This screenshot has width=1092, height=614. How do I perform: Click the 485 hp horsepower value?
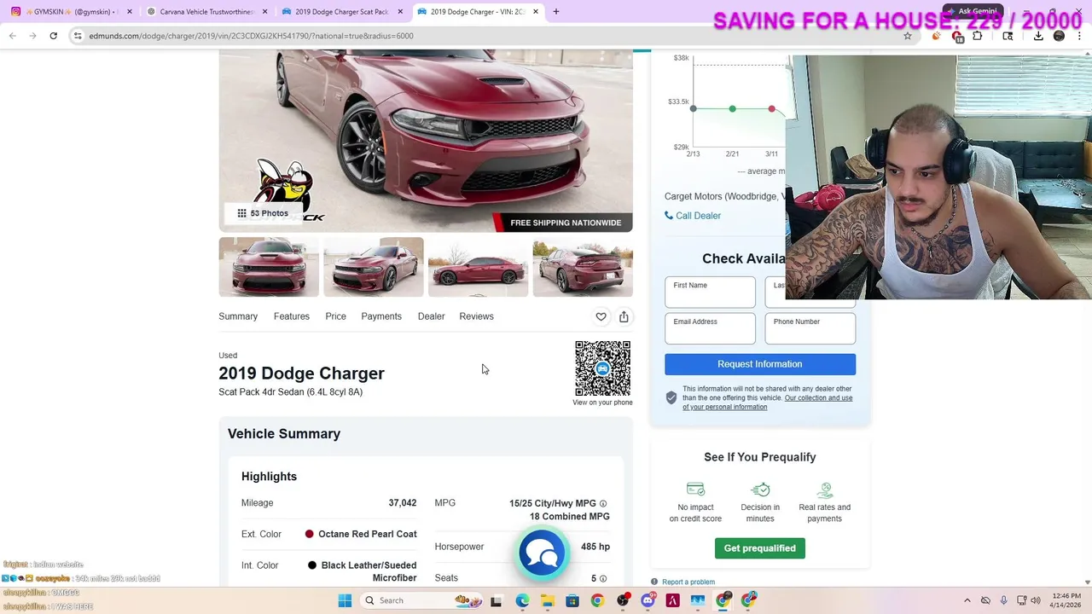[x=595, y=547]
